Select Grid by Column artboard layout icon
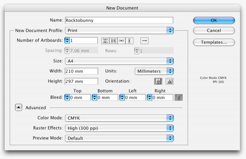 coord(113,41)
